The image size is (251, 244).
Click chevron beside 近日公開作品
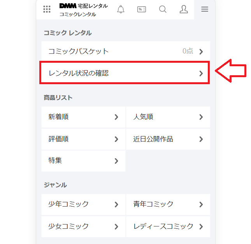coord(201,139)
